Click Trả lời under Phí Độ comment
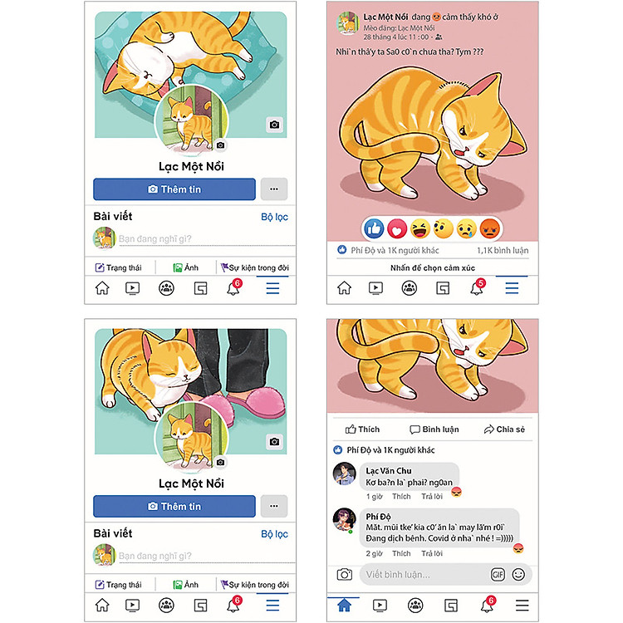623x623 pixels. [x=432, y=553]
